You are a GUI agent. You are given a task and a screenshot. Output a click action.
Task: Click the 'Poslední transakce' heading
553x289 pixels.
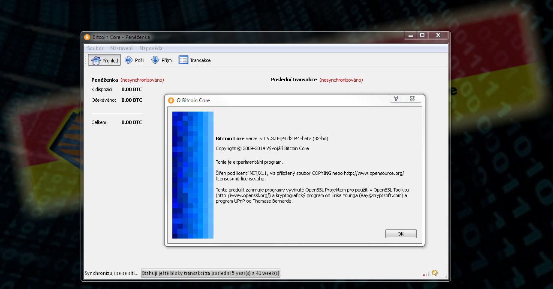(294, 80)
